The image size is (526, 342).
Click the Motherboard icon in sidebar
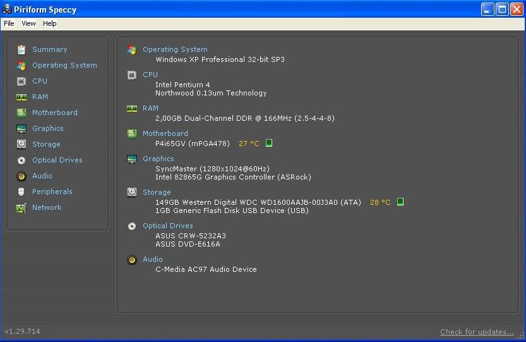pyautogui.click(x=21, y=113)
